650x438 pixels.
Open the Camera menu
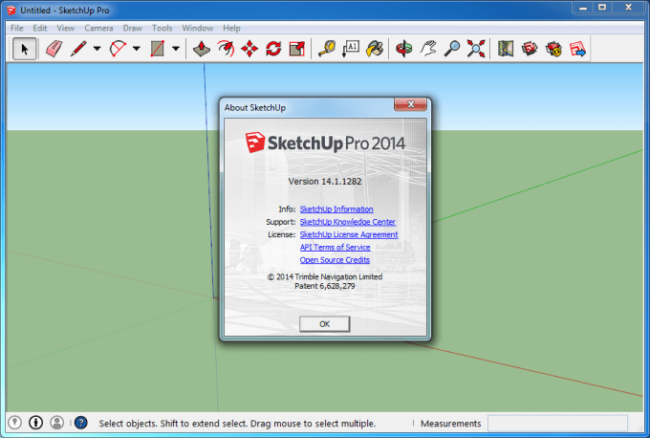98,28
